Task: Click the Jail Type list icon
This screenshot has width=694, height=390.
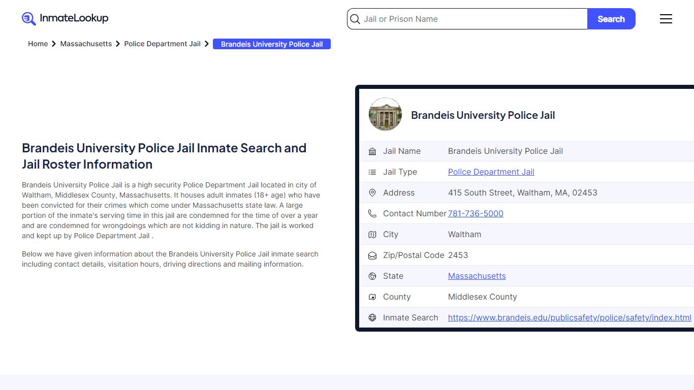Action: (x=372, y=172)
